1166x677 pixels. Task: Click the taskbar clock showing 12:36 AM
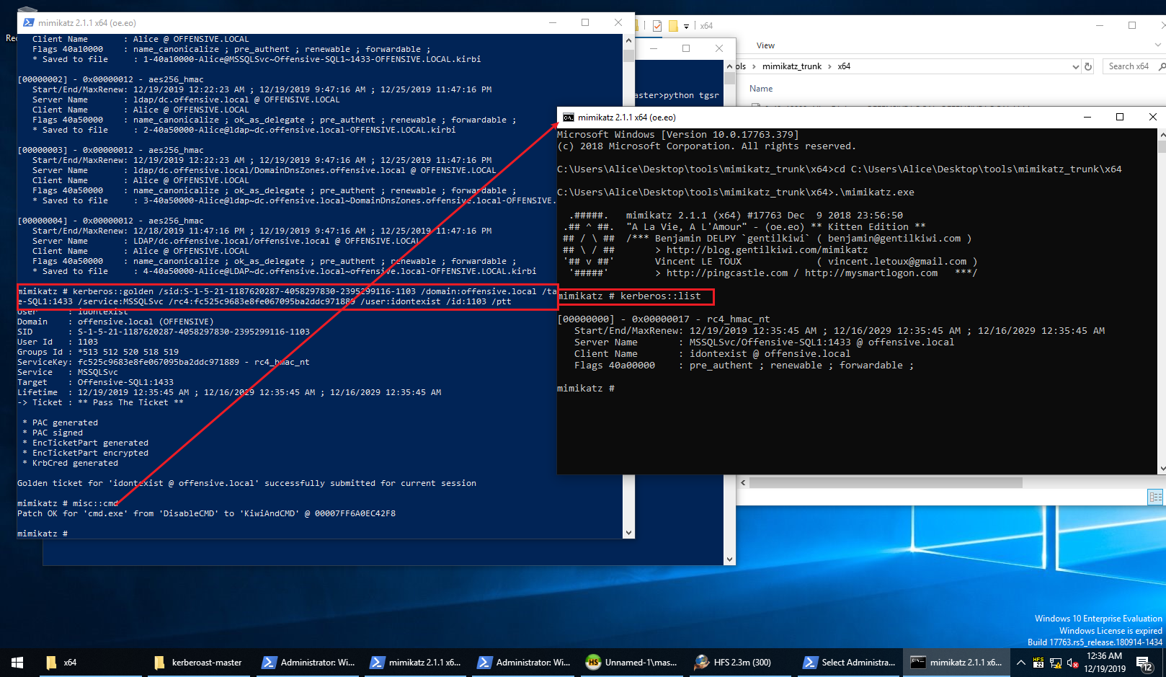tap(1104, 662)
